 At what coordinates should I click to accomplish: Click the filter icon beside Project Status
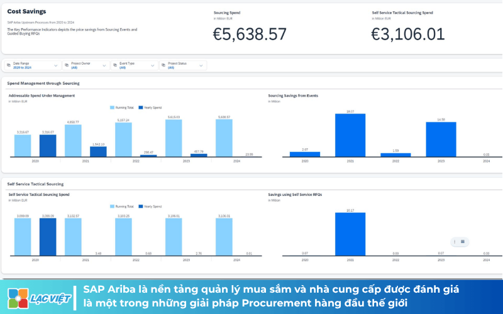point(163,65)
